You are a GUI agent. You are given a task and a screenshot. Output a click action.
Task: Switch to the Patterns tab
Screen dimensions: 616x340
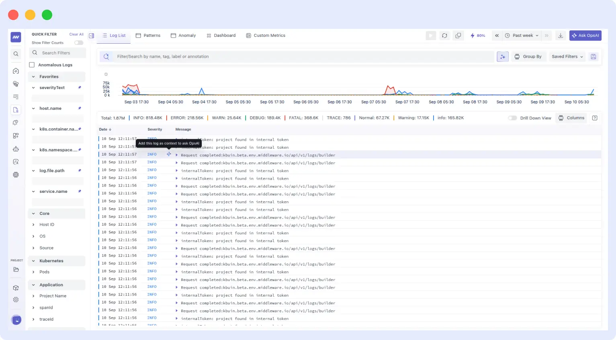click(148, 36)
